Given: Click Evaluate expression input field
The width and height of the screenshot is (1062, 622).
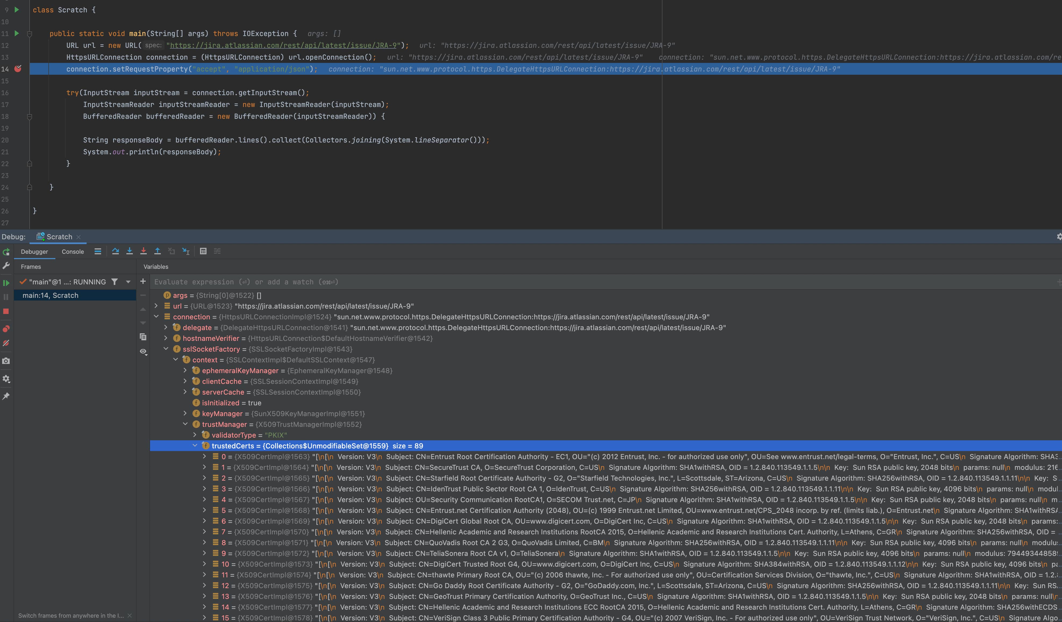Looking at the screenshot, I should [x=603, y=282].
